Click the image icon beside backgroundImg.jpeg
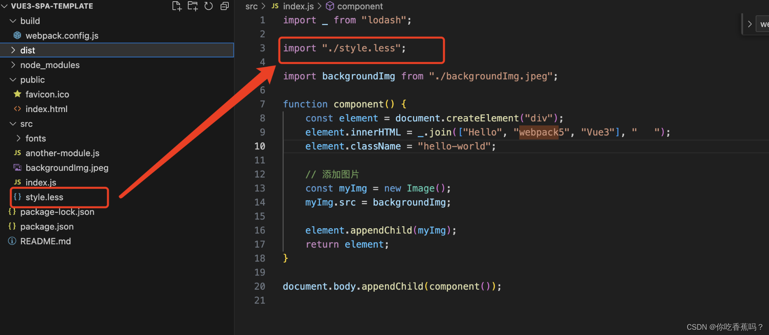 [x=17, y=167]
